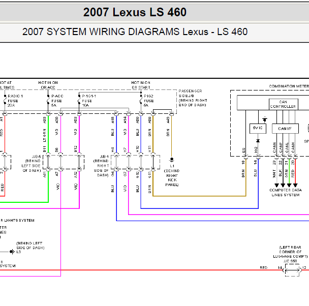This screenshot has width=309, height=306.
Task: Click pin label G4
Action: point(112,174)
